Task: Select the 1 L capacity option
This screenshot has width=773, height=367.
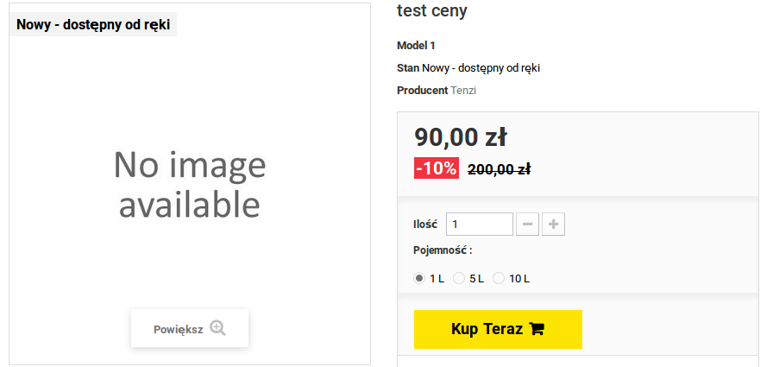Action: 420,278
